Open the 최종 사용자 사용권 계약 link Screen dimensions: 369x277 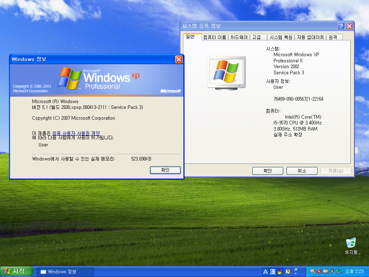tap(76, 133)
